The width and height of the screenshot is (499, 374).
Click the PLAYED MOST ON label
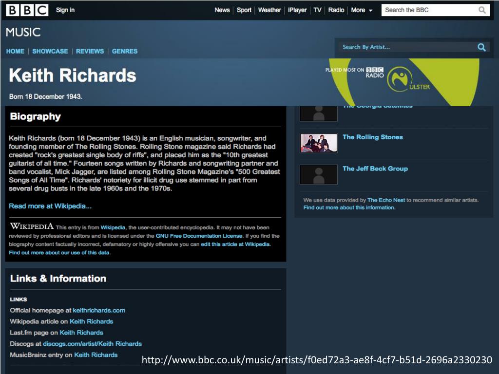pyautogui.click(x=345, y=70)
